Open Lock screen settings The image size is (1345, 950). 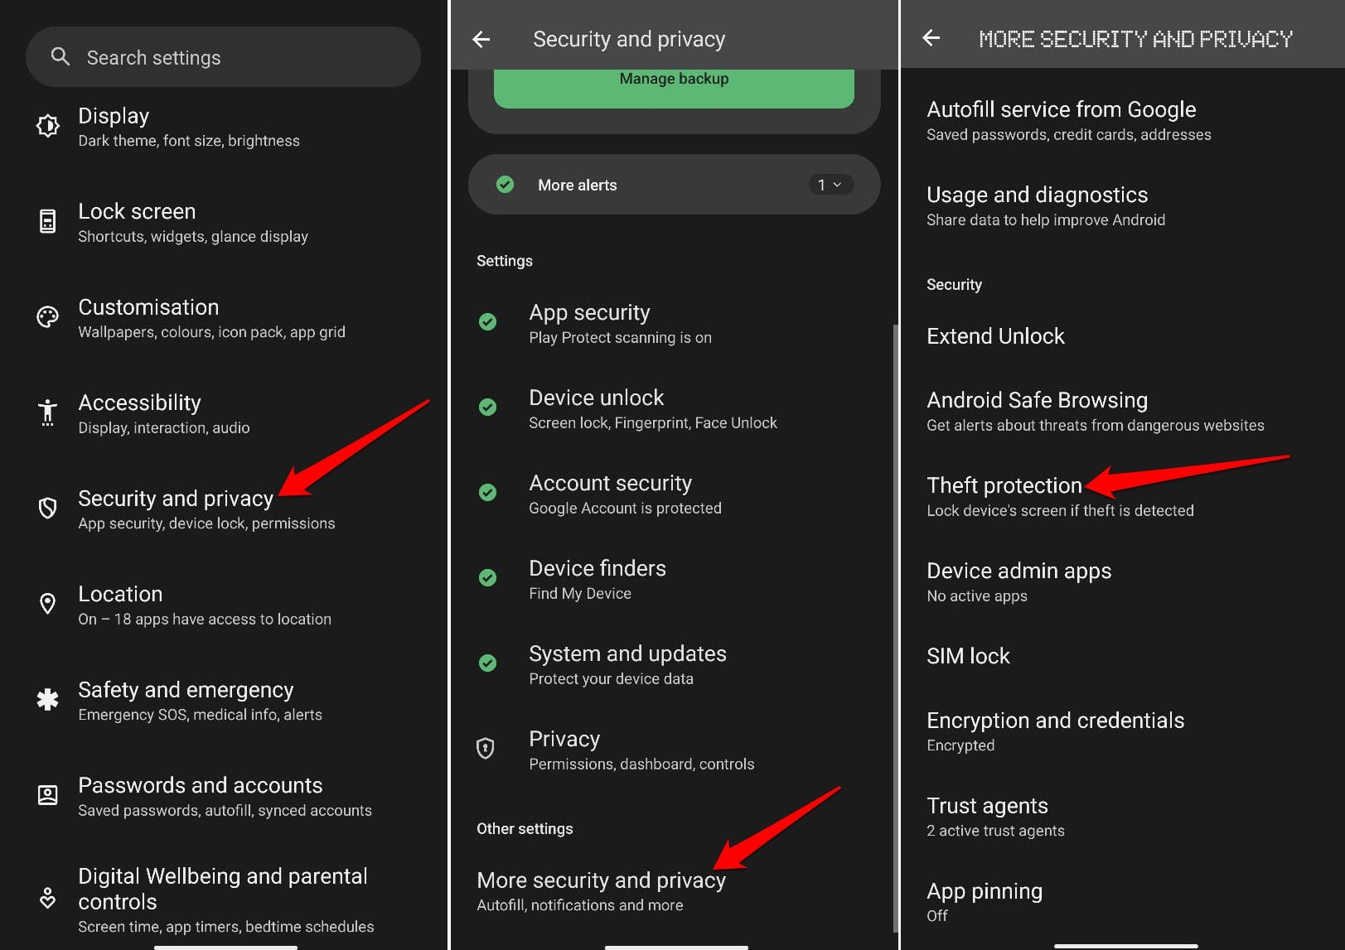point(224,222)
